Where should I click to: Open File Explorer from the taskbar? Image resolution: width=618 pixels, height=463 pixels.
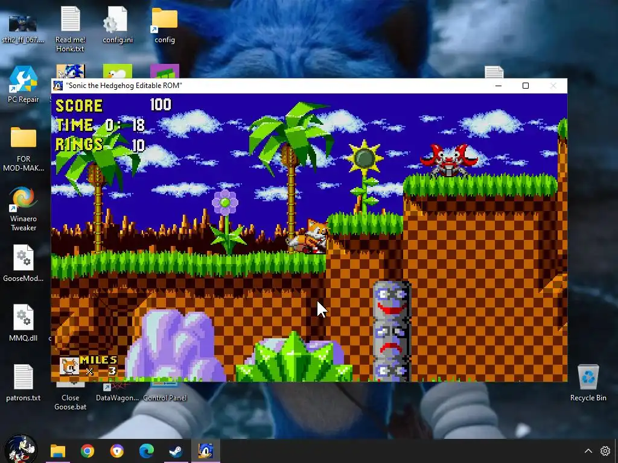coord(58,451)
